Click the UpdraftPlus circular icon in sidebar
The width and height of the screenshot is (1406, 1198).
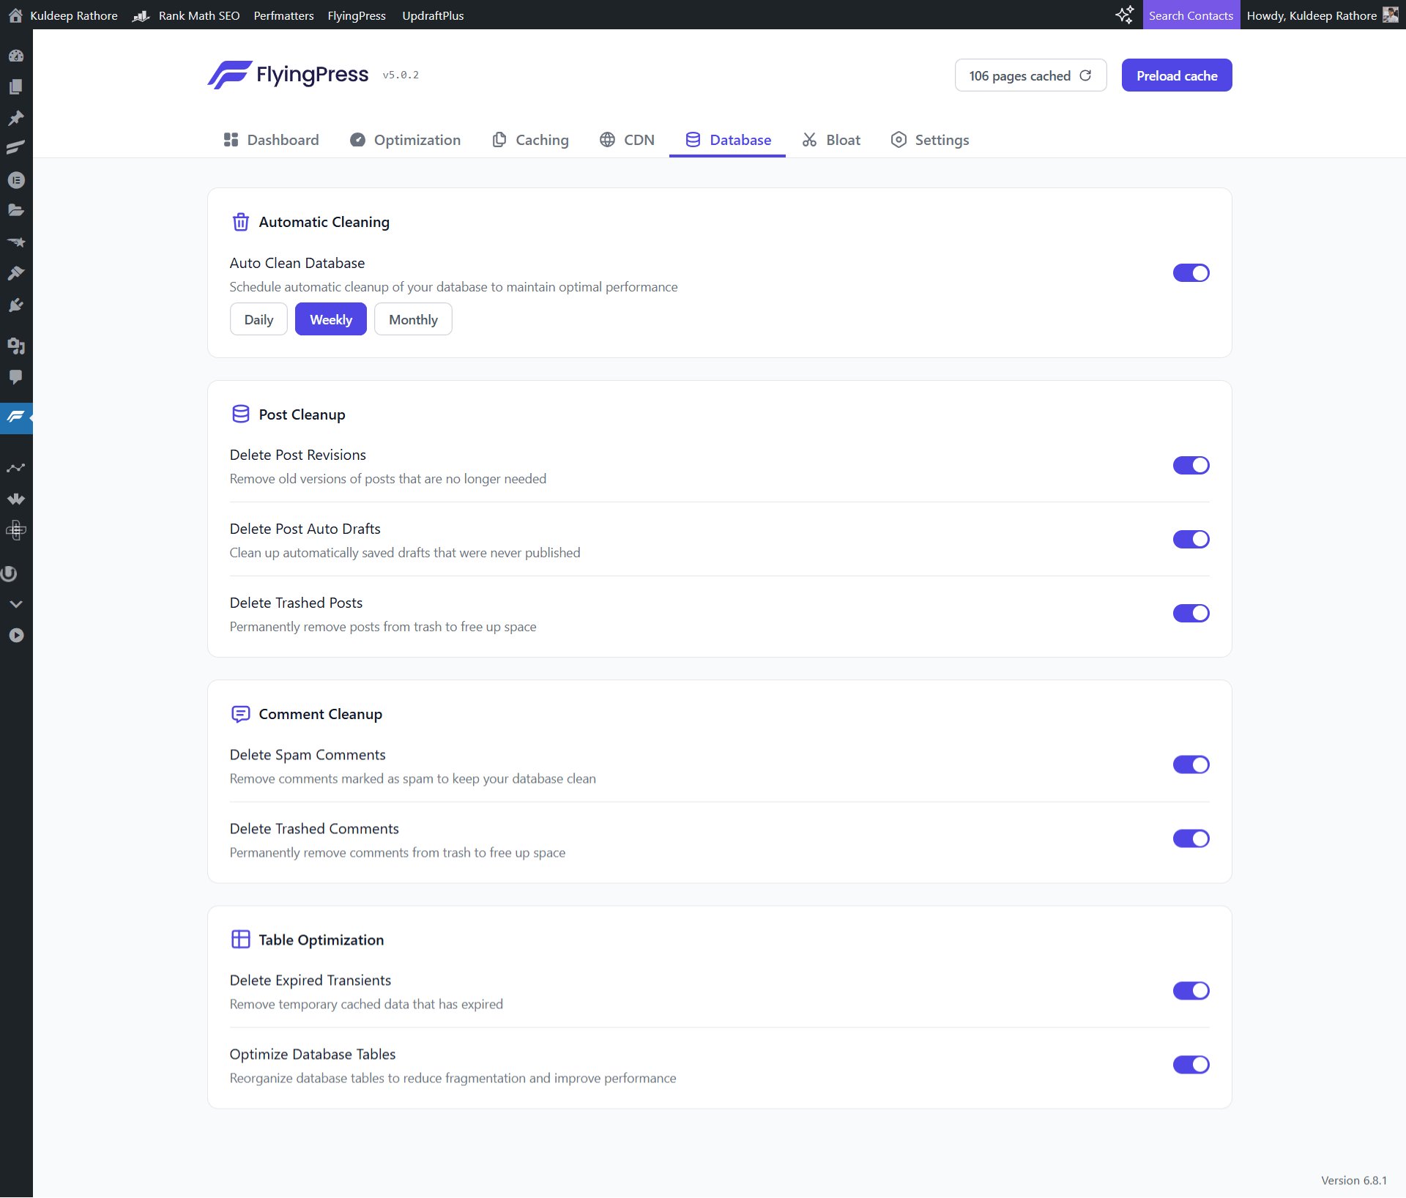[10, 573]
